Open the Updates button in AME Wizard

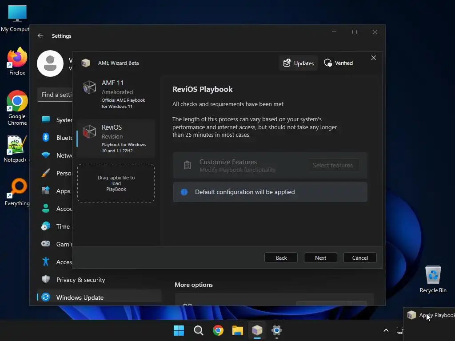point(298,63)
